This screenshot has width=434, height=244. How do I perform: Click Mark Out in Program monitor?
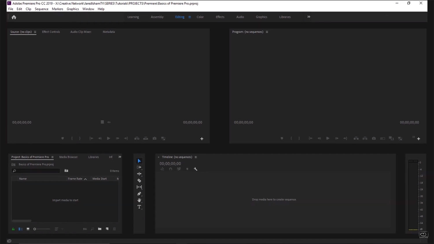299,138
